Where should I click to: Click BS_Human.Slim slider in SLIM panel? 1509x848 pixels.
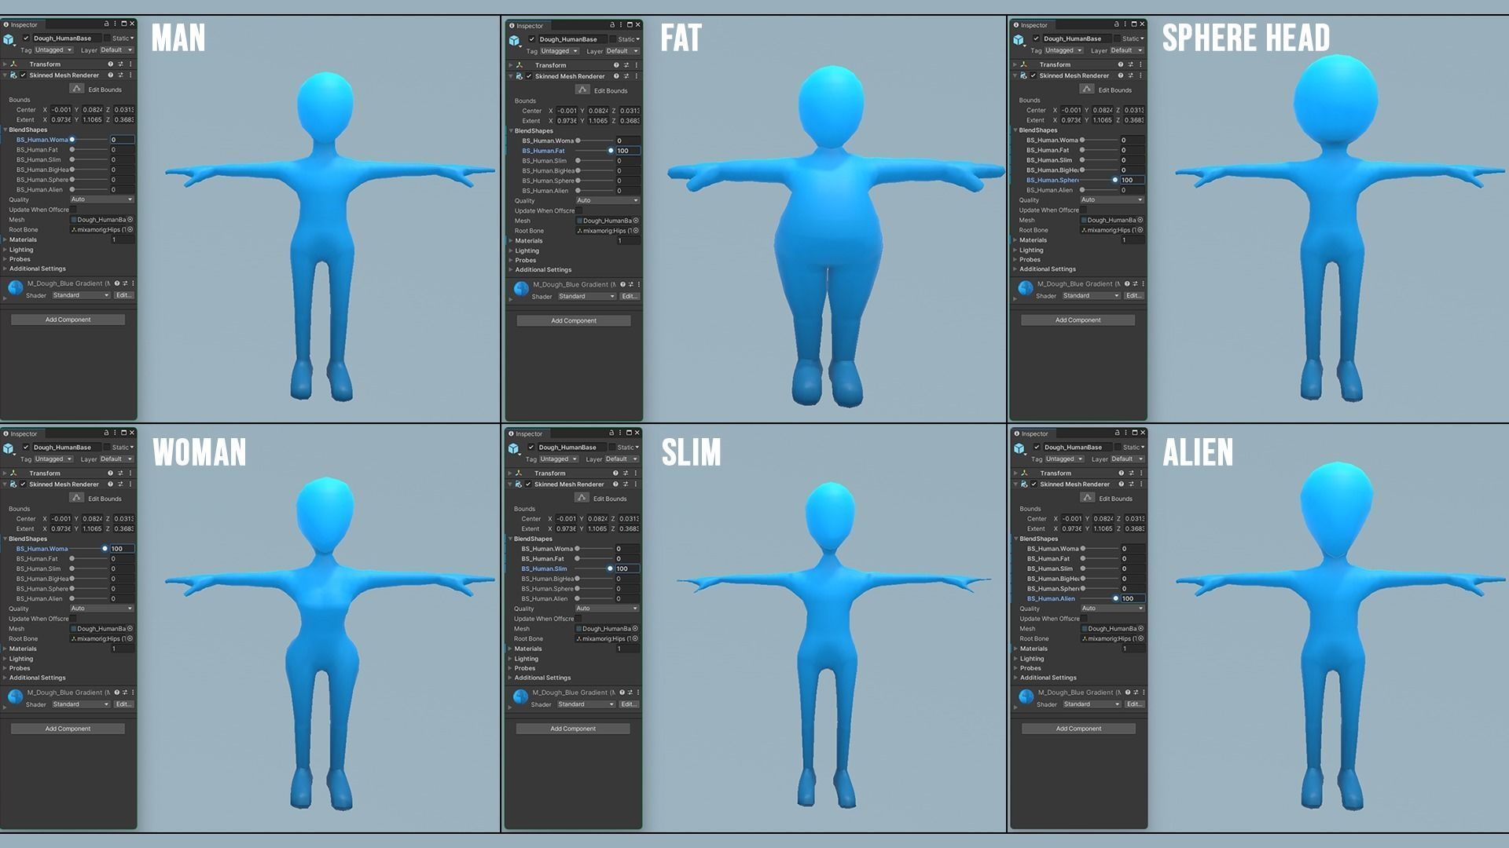593,568
